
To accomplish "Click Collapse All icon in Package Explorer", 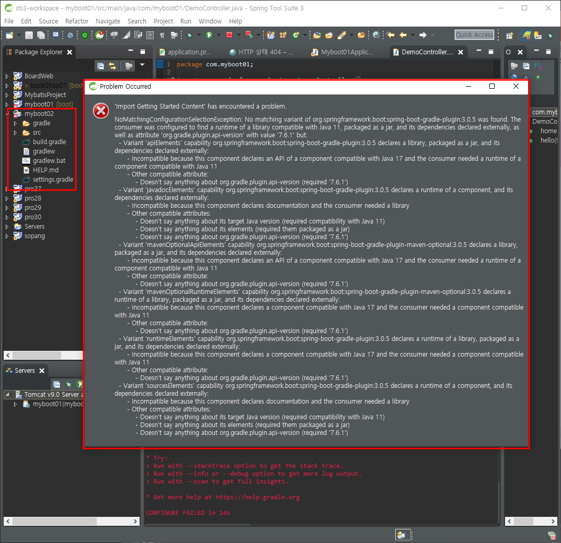I will point(100,66).
